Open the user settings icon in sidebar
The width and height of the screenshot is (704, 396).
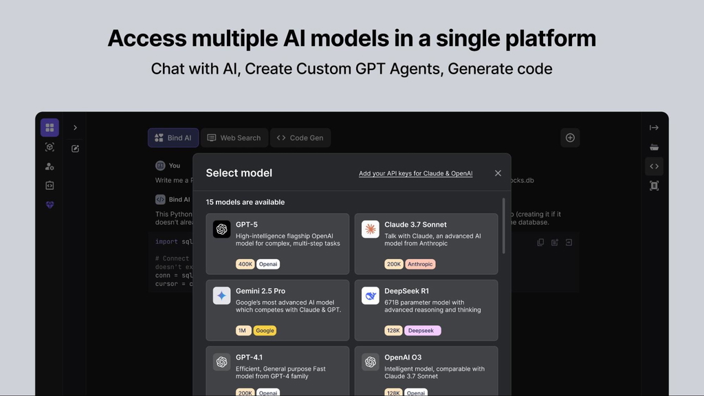[49, 166]
